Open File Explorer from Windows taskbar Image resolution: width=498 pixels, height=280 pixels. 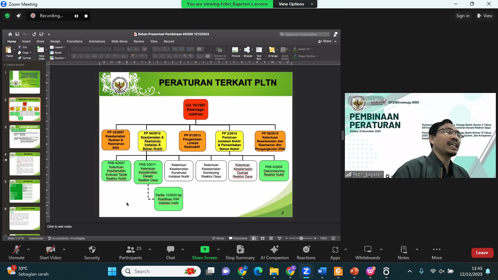point(274,271)
